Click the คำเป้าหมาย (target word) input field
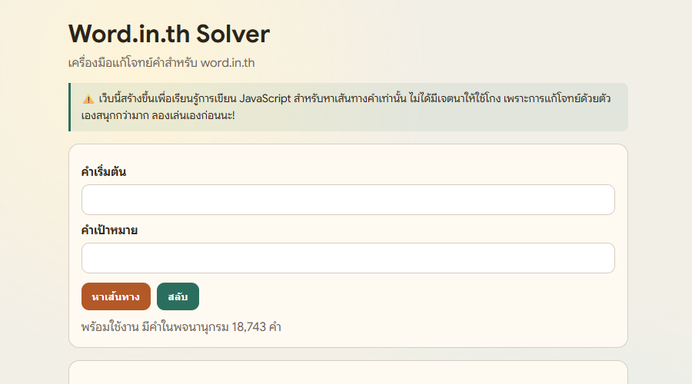Image resolution: width=692 pixels, height=384 pixels. pyautogui.click(x=348, y=258)
